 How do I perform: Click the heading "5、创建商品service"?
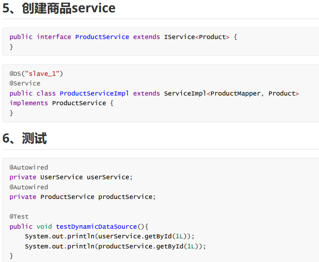pos(59,8)
